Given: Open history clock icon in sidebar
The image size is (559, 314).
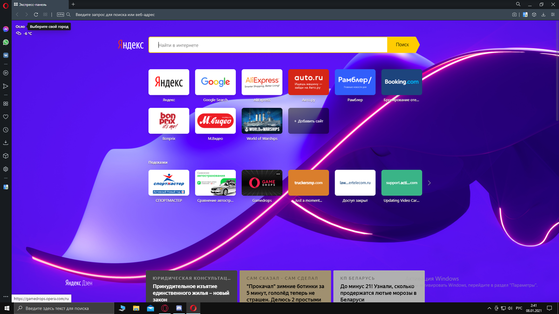Looking at the screenshot, I should pos(6,130).
